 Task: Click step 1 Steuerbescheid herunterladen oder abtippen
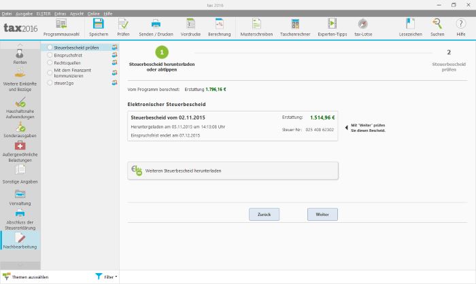(162, 59)
